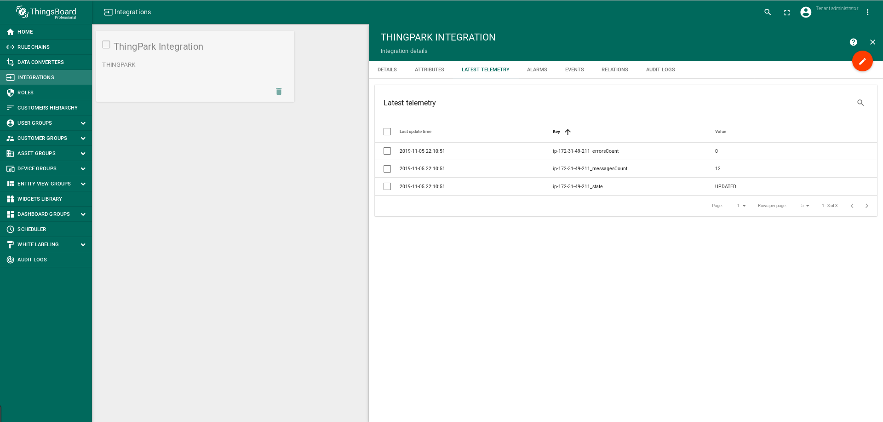Click the Home sidebar icon
Image resolution: width=883 pixels, height=422 pixels.
[10, 32]
